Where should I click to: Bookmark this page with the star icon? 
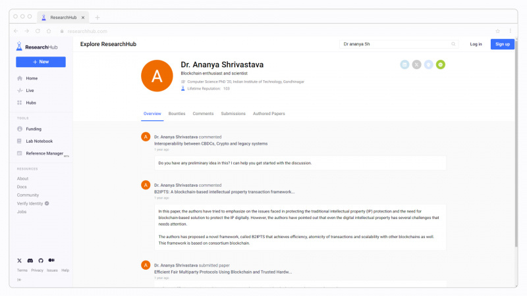click(498, 31)
